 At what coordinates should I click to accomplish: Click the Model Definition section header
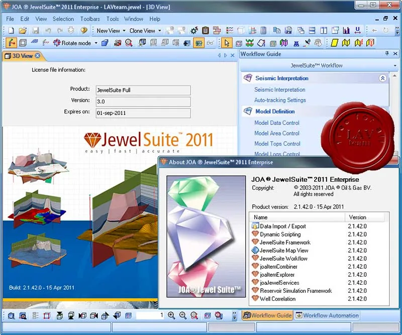(x=275, y=111)
